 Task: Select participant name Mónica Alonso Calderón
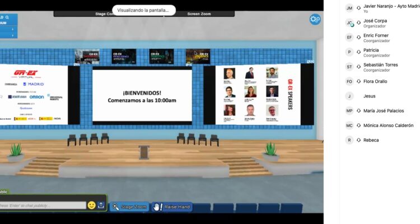389,125
